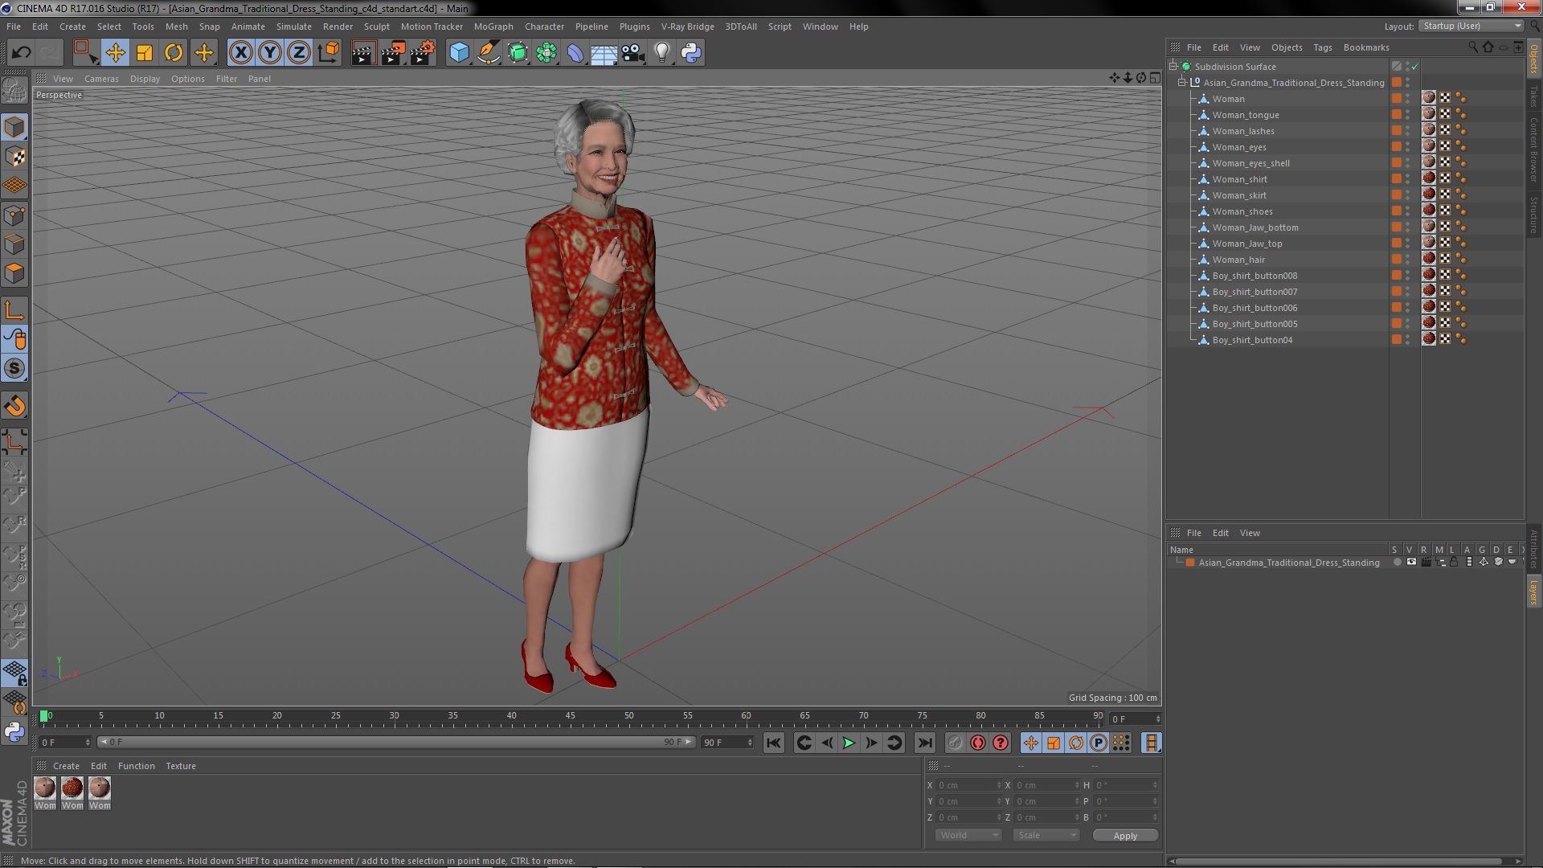Render the active view
The image size is (1543, 868).
point(362,53)
